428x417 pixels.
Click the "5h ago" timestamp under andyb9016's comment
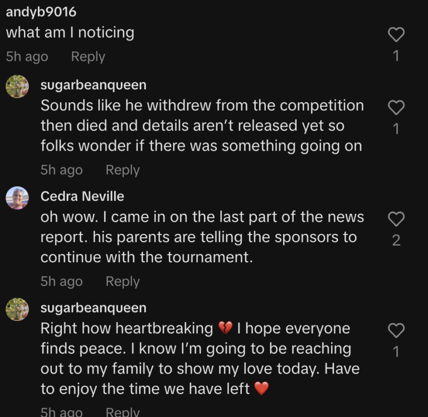coord(27,57)
